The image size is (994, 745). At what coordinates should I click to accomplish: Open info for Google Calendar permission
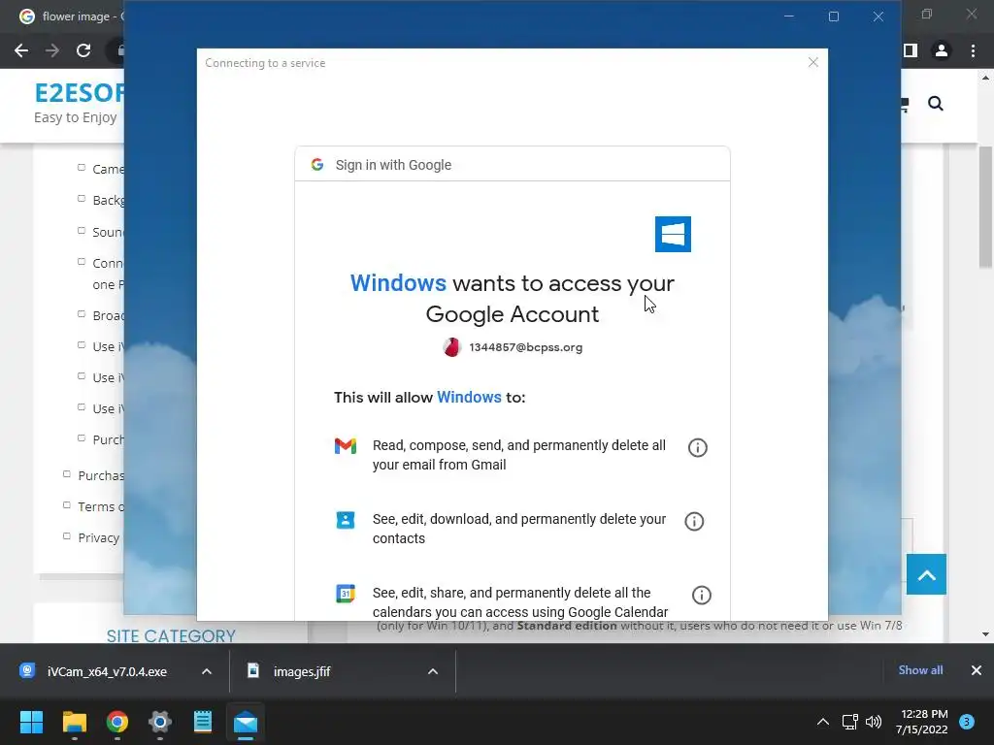(701, 595)
